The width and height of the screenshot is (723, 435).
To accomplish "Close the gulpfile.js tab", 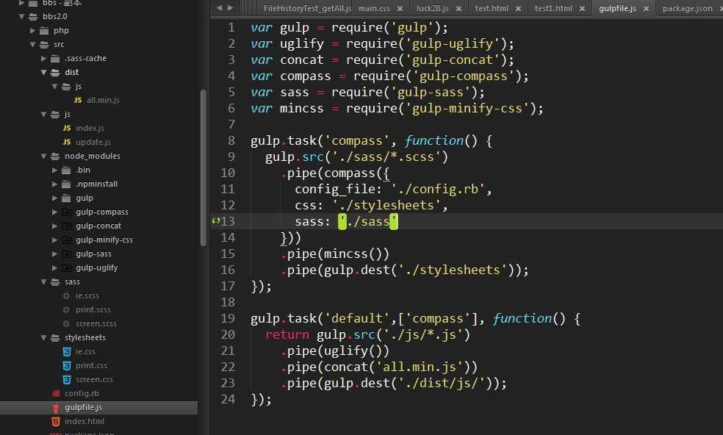I will click(x=647, y=8).
